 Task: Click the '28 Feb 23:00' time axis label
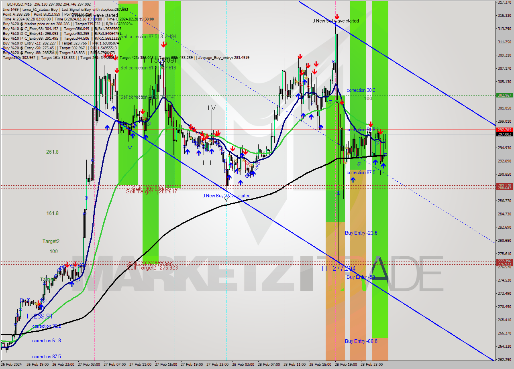pyautogui.click(x=371, y=365)
